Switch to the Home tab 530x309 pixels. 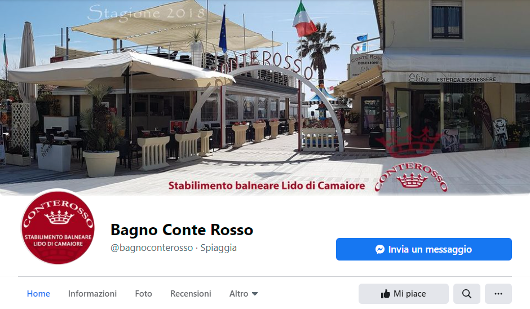tap(38, 294)
